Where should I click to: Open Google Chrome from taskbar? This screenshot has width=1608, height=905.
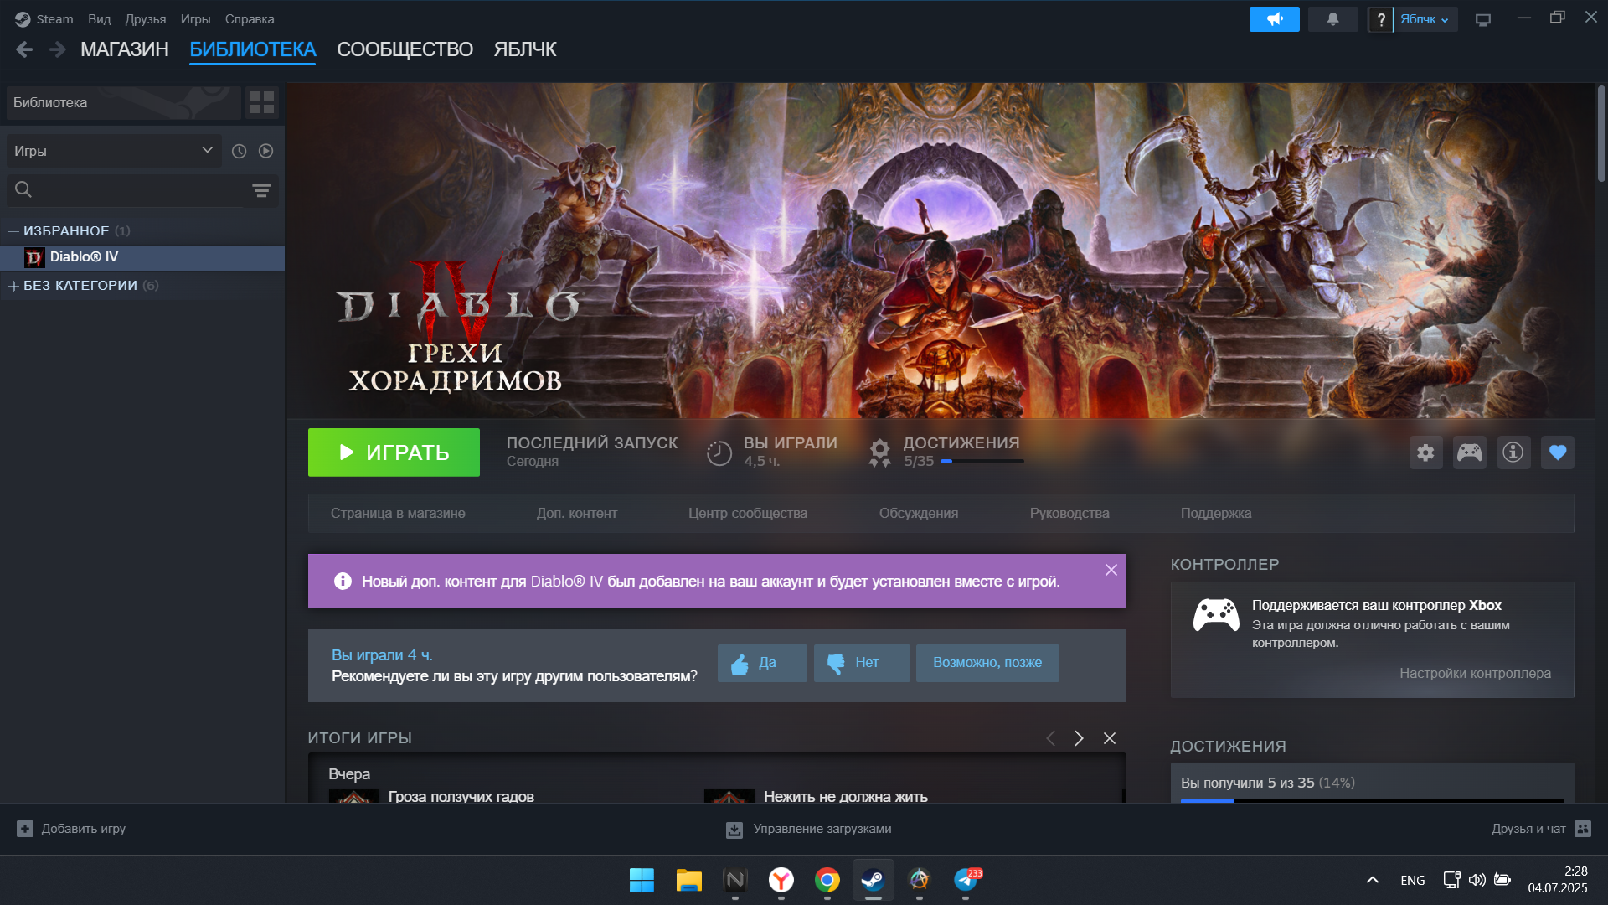coord(827,880)
